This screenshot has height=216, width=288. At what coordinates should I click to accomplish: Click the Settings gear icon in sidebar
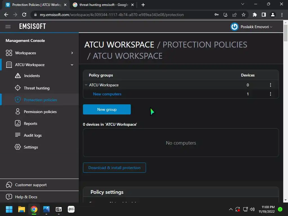click(x=18, y=147)
